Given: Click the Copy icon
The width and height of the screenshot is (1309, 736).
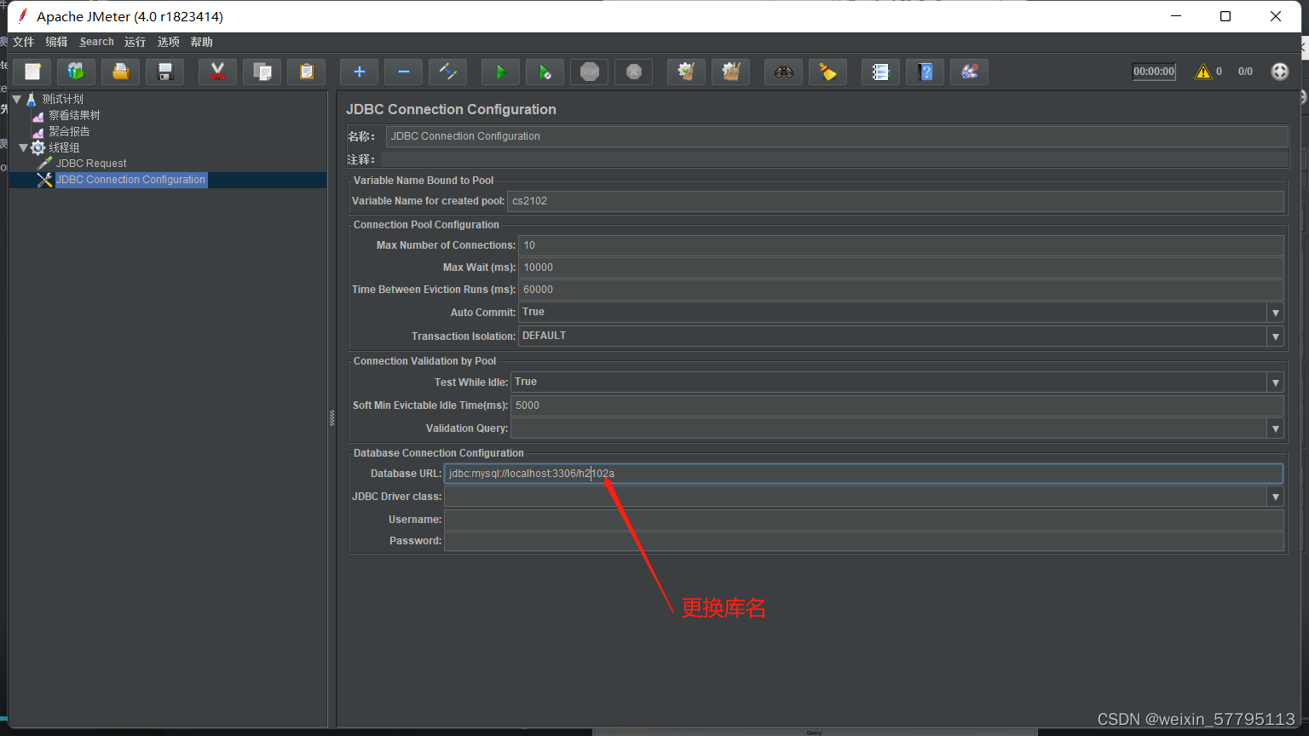Looking at the screenshot, I should [x=262, y=72].
